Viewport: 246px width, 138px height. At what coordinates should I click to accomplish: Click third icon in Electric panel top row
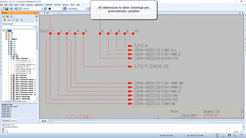point(11,16)
